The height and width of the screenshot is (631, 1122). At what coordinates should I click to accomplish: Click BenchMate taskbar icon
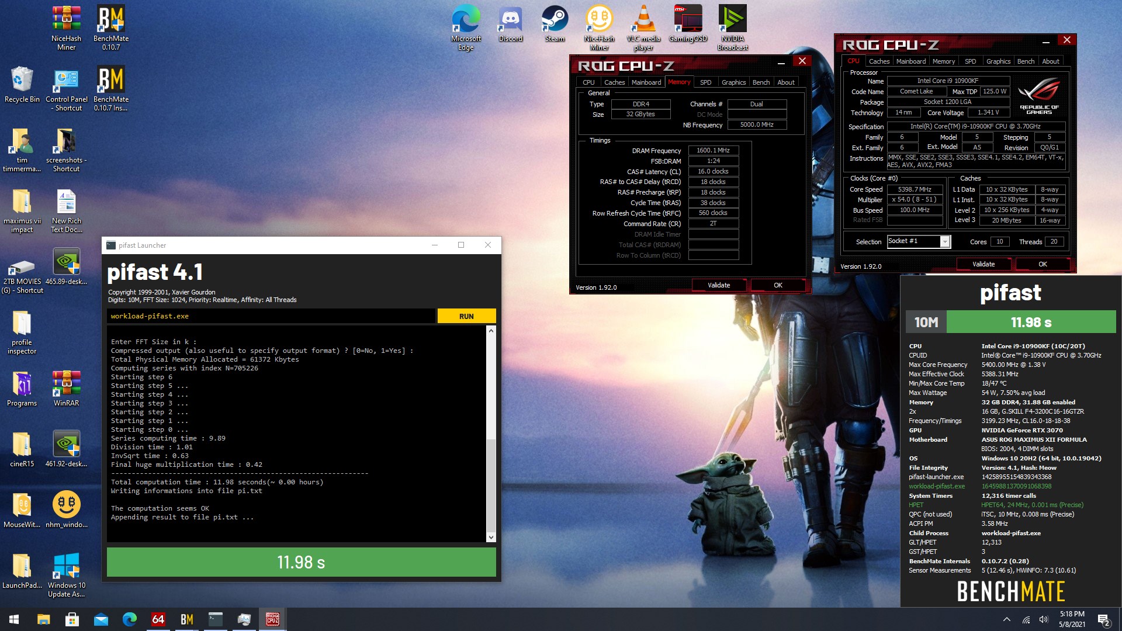(x=186, y=619)
